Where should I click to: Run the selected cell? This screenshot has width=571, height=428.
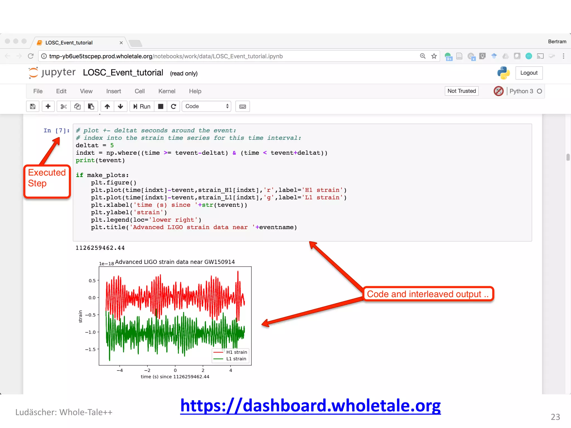point(142,106)
